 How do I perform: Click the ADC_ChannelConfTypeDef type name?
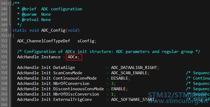tap(43, 41)
